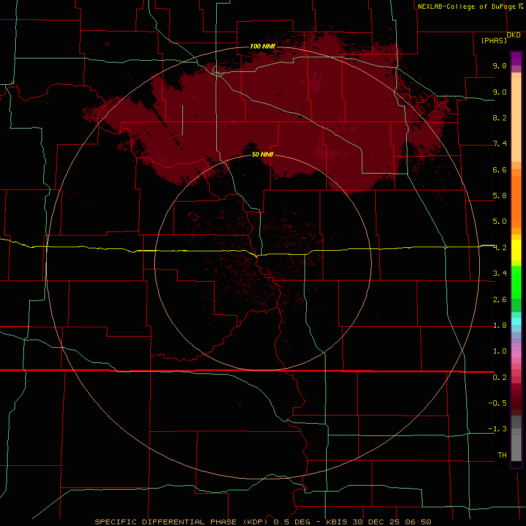Select the 7.4 value on the color scale
Screen dimensions: 526x526
tap(500, 144)
